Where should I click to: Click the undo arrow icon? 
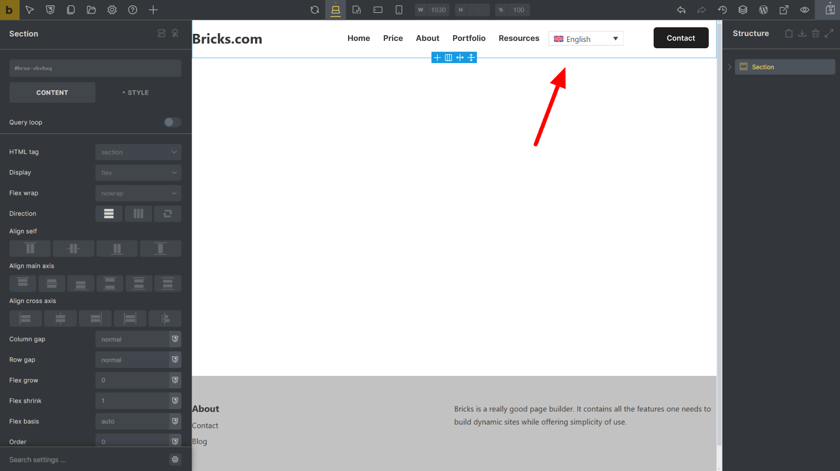point(681,10)
